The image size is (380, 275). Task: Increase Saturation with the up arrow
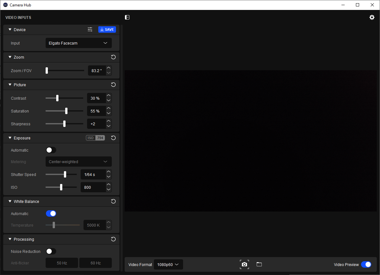click(x=109, y=108)
